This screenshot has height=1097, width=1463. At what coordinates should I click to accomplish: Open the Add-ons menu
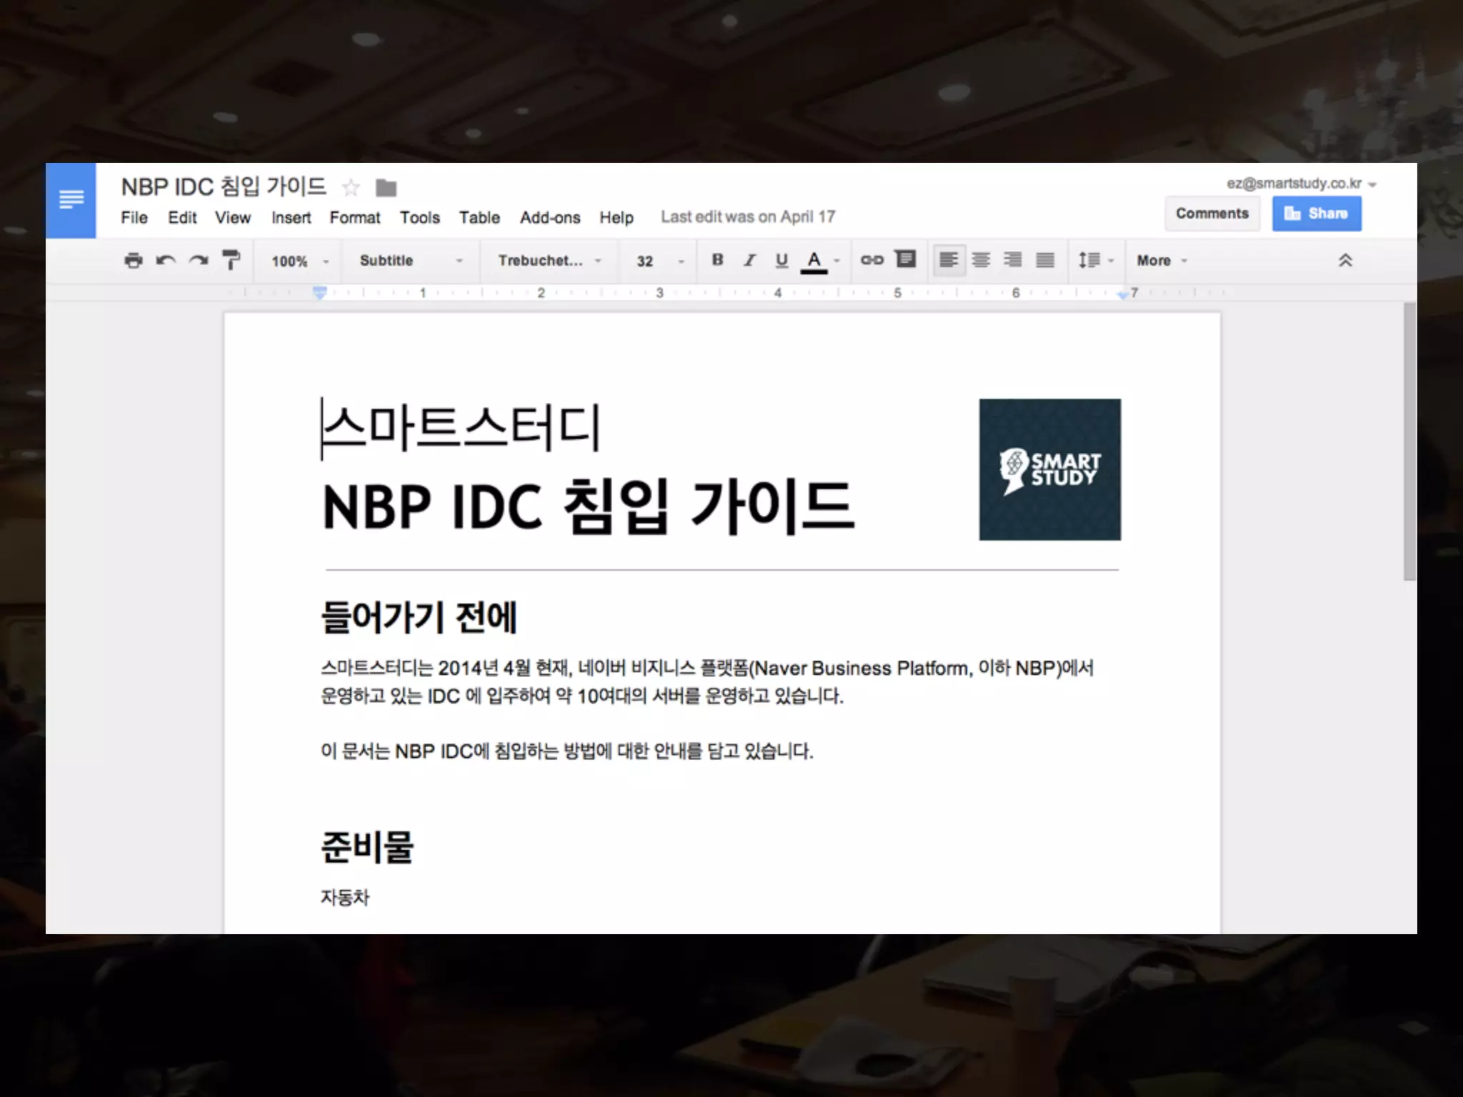pos(549,218)
